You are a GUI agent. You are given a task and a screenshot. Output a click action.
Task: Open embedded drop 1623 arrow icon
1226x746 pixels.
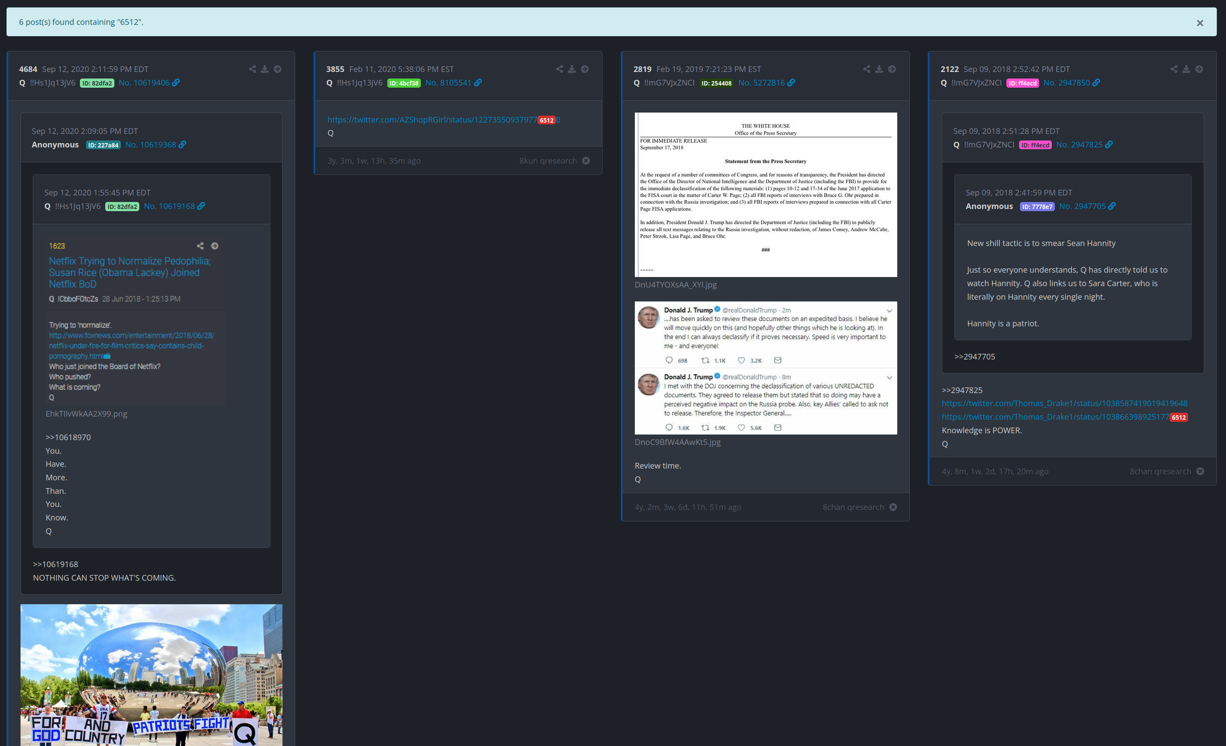tap(214, 246)
